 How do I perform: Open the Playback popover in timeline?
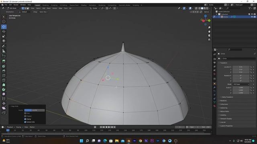click(11, 127)
